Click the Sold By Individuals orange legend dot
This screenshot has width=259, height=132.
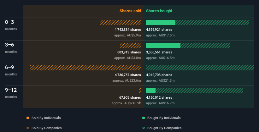click(x=28, y=118)
